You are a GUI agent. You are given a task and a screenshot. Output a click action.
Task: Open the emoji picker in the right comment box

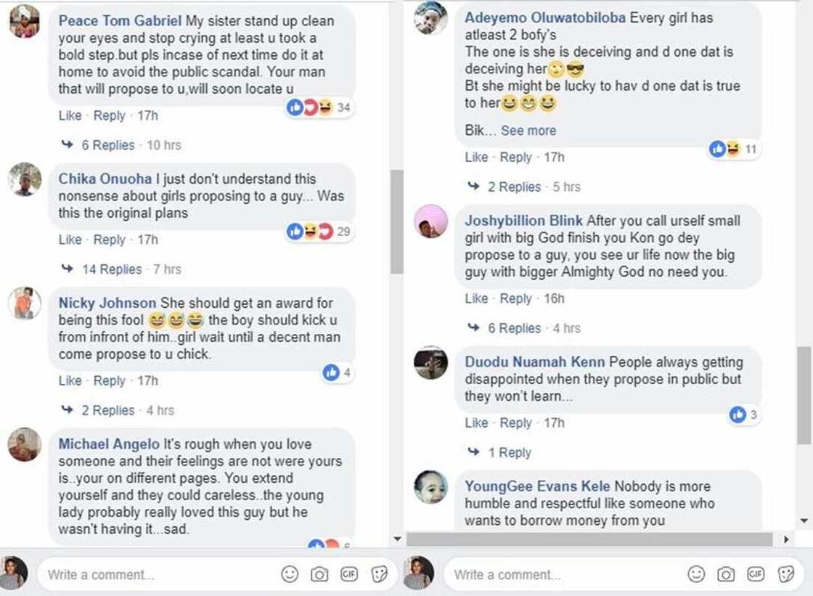[x=696, y=573]
